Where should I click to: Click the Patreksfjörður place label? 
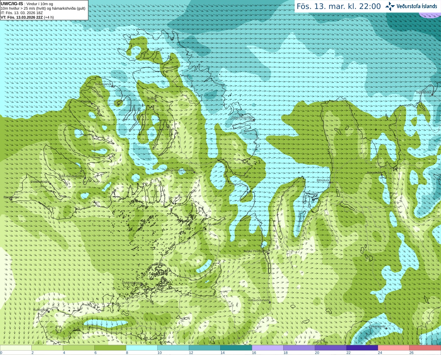click(40, 181)
